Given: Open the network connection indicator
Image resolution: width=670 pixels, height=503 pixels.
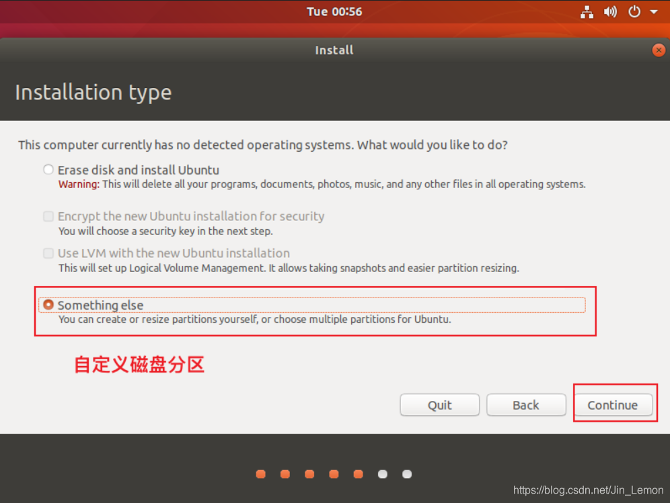Looking at the screenshot, I should pos(587,12).
